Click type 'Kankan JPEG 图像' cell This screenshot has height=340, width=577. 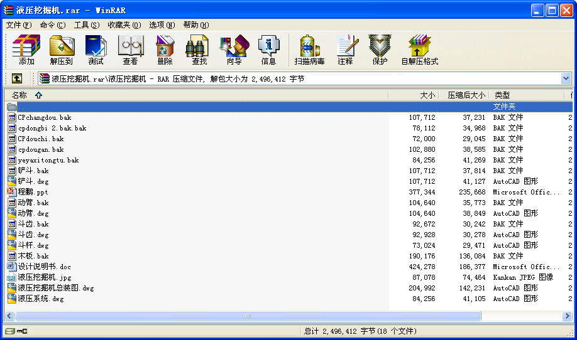coord(524,277)
